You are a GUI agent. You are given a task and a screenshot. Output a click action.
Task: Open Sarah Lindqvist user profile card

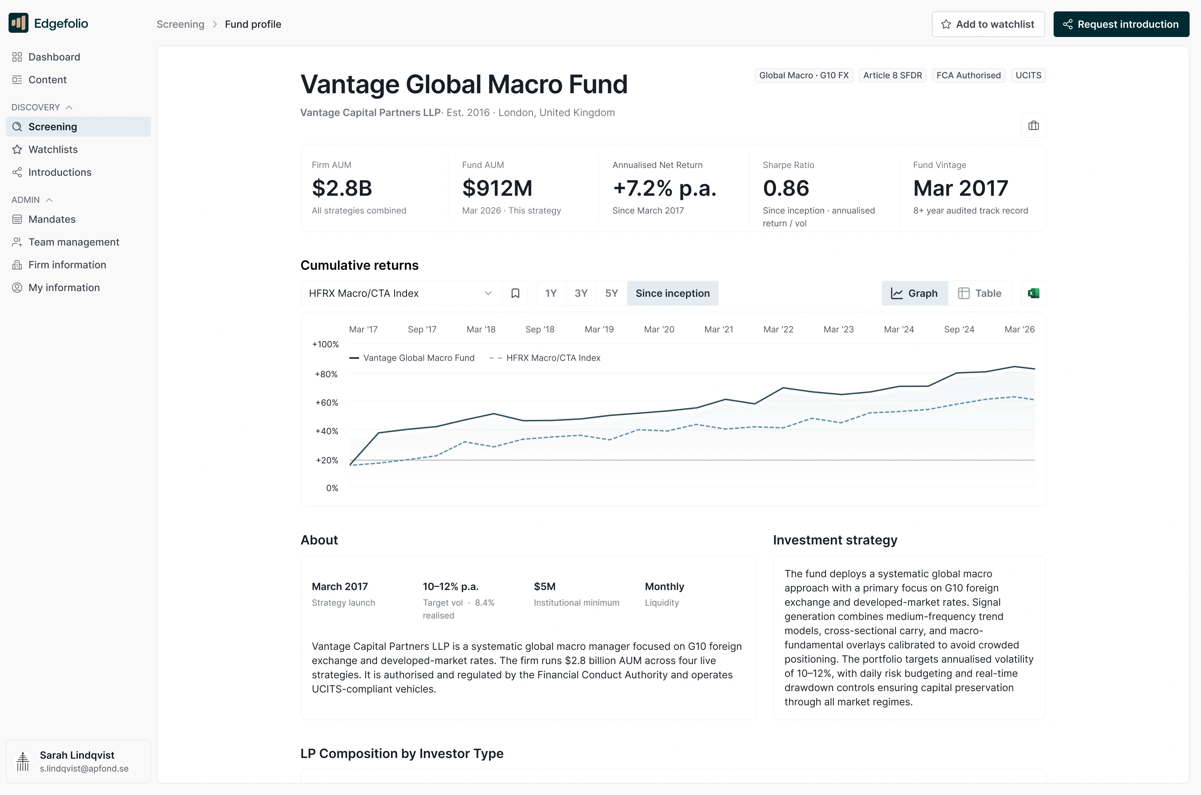click(78, 761)
